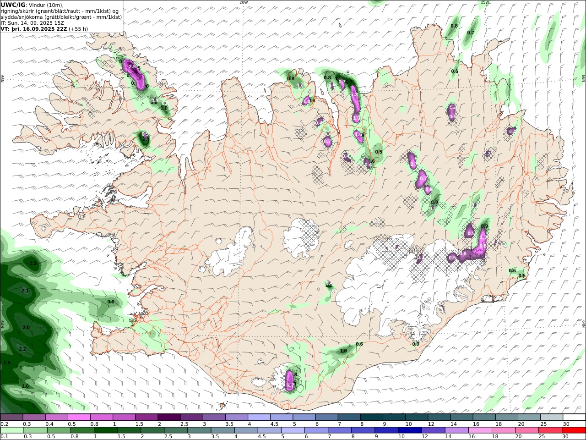Click snow legend swatch between 2 and 2.5
The image size is (586, 440).
tap(168, 417)
